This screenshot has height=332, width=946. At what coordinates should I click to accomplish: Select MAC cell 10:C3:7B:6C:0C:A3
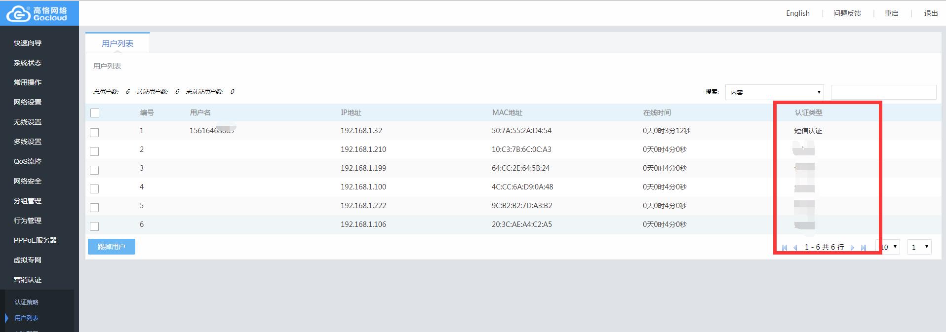coord(521,149)
